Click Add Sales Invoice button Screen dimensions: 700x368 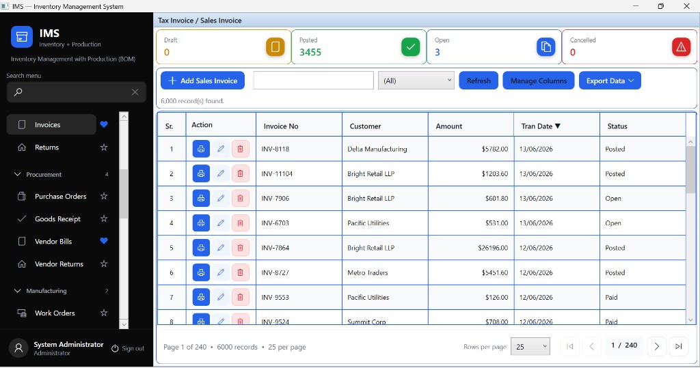pyautogui.click(x=202, y=81)
